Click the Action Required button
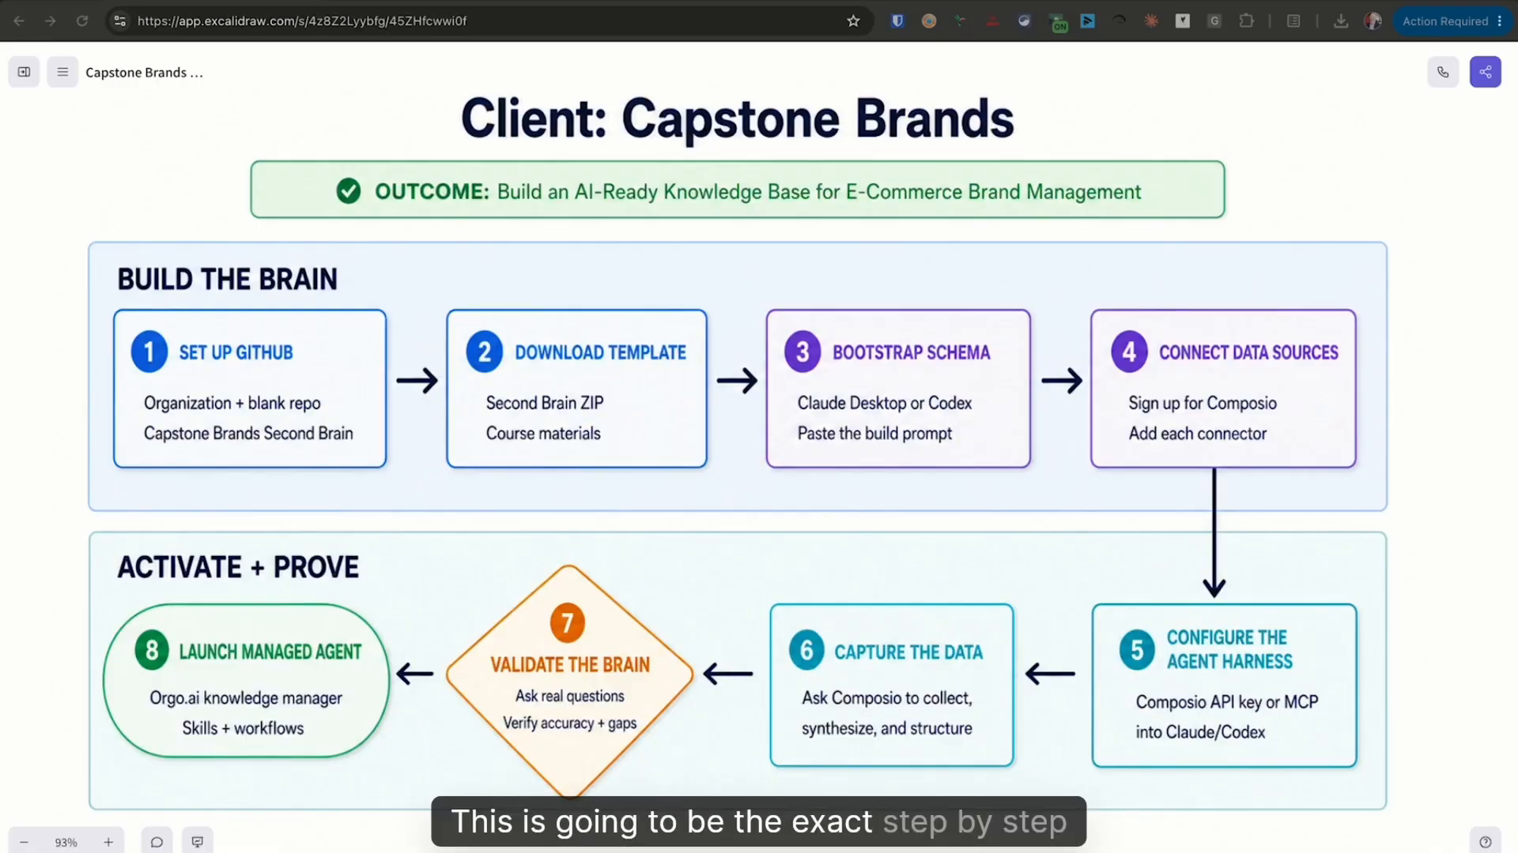This screenshot has height=853, width=1518. (x=1445, y=21)
